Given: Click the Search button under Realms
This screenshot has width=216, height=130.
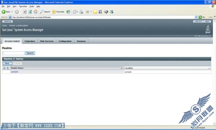Looking at the screenshot, I should click(30, 53).
